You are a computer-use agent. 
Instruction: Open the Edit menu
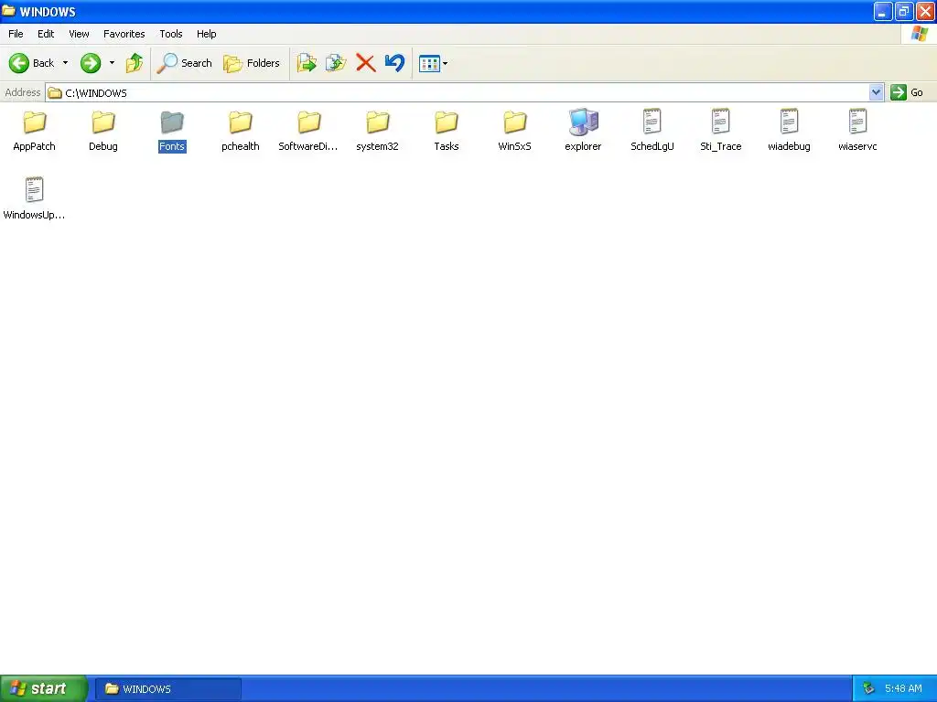point(46,34)
